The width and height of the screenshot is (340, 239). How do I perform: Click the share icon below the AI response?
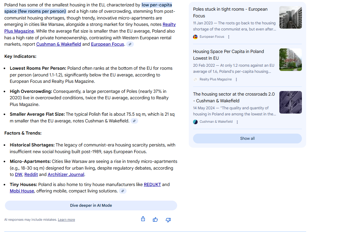tap(143, 219)
